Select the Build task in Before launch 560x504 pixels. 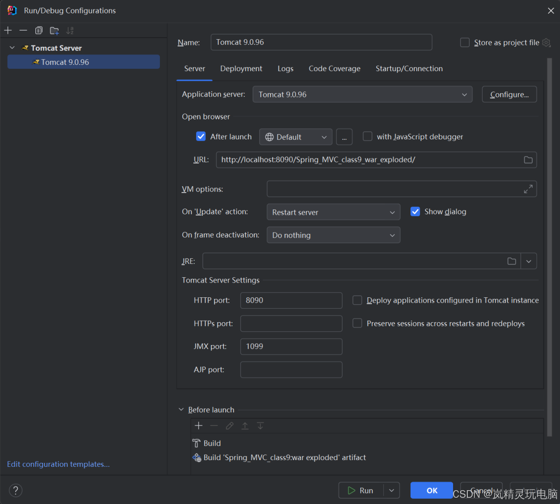[x=367, y=443]
